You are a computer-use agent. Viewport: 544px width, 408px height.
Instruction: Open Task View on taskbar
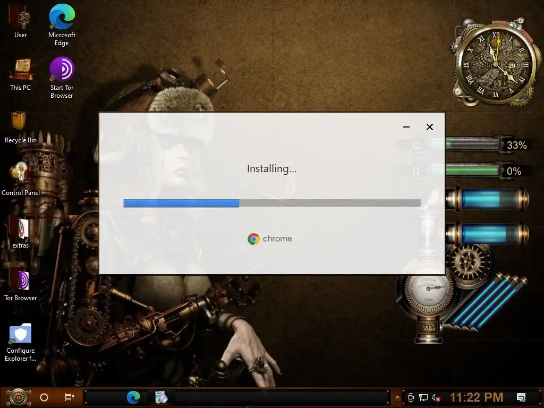[x=70, y=397]
